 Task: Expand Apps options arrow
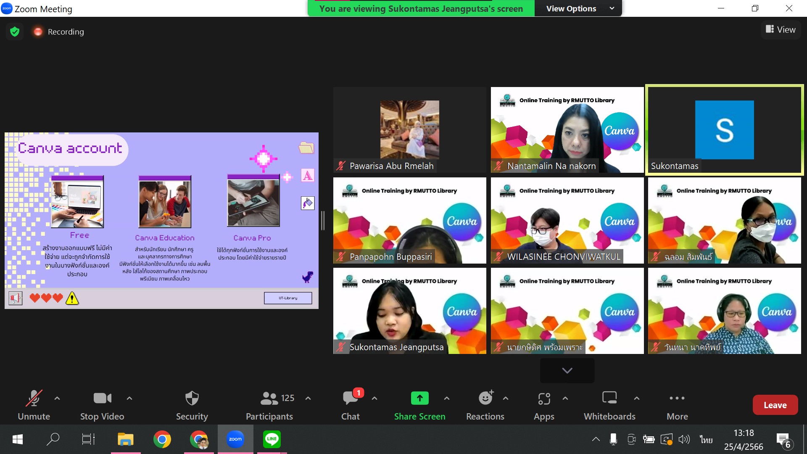point(565,398)
